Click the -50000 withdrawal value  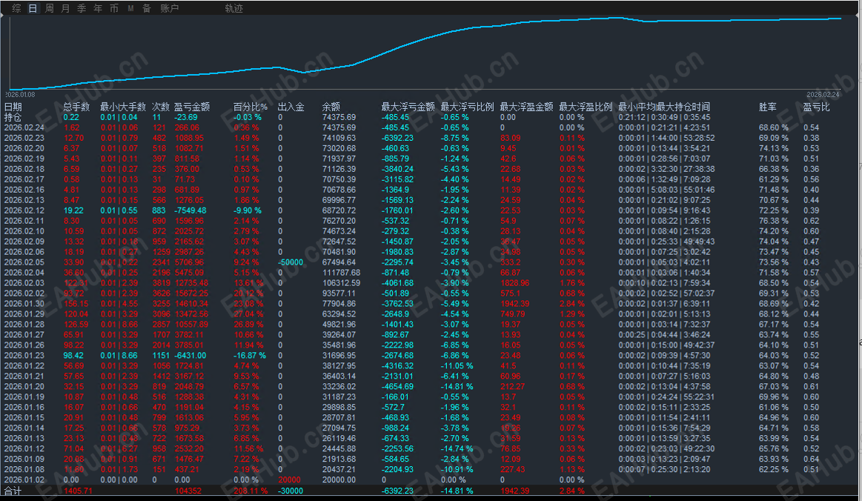[291, 262]
